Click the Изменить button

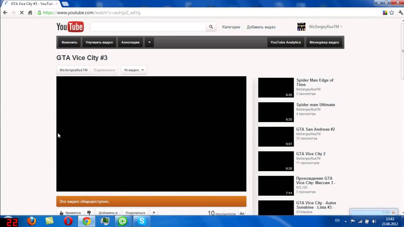coord(69,42)
